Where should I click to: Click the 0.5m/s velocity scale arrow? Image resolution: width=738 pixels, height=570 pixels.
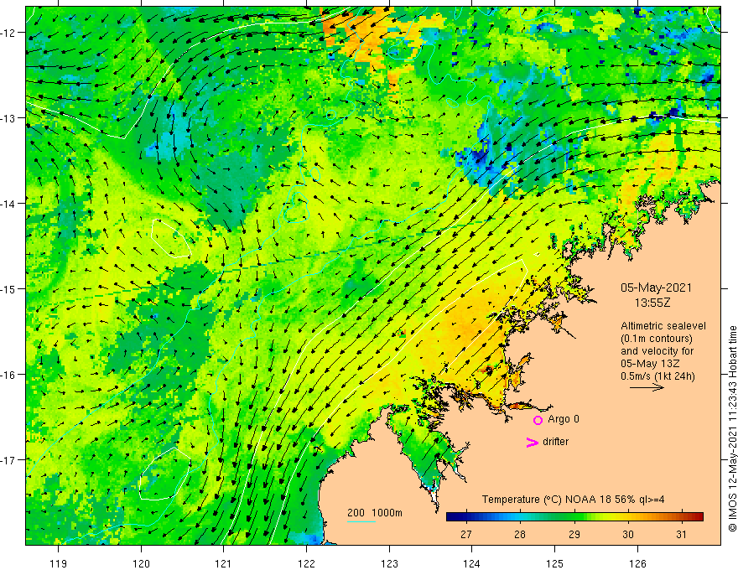tap(647, 387)
